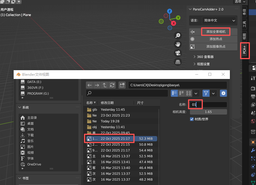Open the 工具 sidebar tab
This screenshot has width=256, height=185.
(244, 22)
